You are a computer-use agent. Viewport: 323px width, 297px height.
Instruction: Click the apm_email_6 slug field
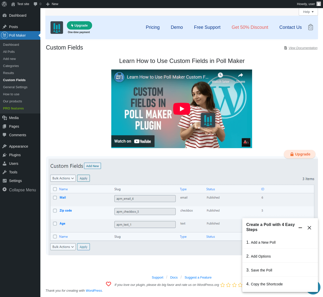coord(145,199)
